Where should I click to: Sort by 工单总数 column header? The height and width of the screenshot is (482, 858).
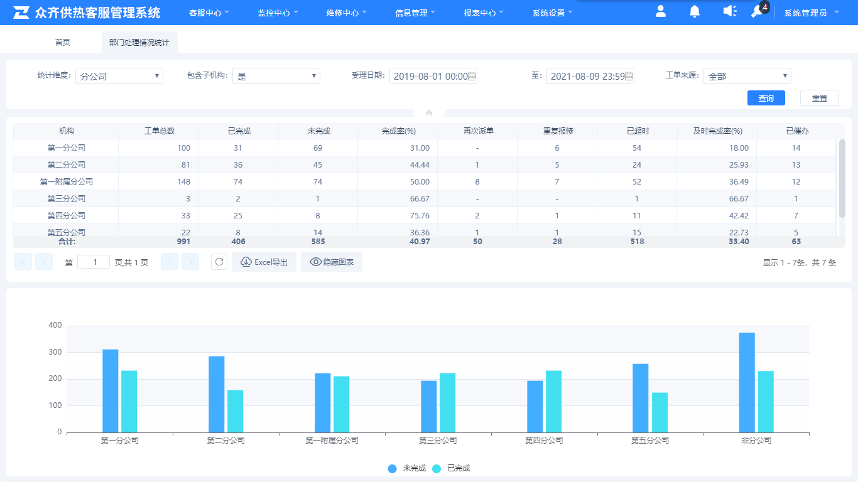tap(159, 131)
